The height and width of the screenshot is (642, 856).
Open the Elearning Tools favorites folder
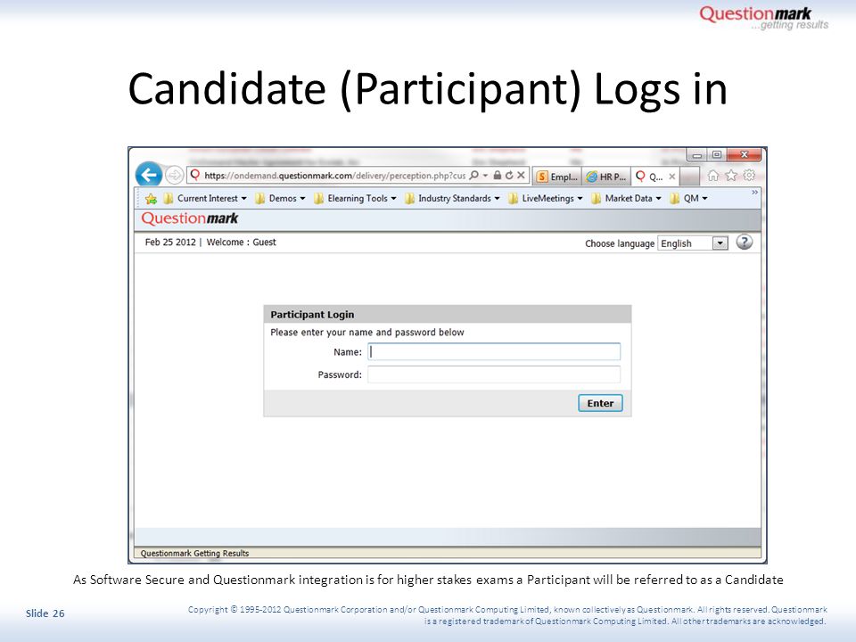click(x=356, y=199)
